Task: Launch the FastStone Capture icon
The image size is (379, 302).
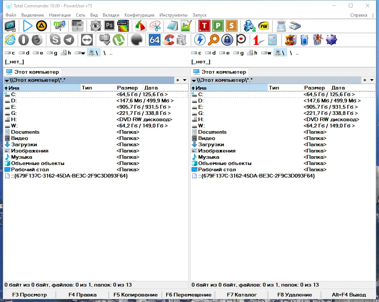Action: point(141,26)
